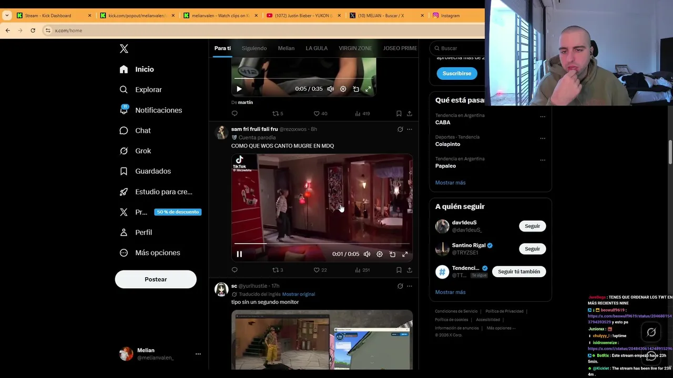Switch to the VIRGIN ZONE tab

[x=355, y=48]
